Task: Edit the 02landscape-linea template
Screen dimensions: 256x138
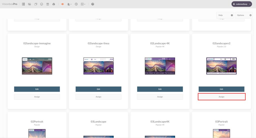Action: pos(98,89)
